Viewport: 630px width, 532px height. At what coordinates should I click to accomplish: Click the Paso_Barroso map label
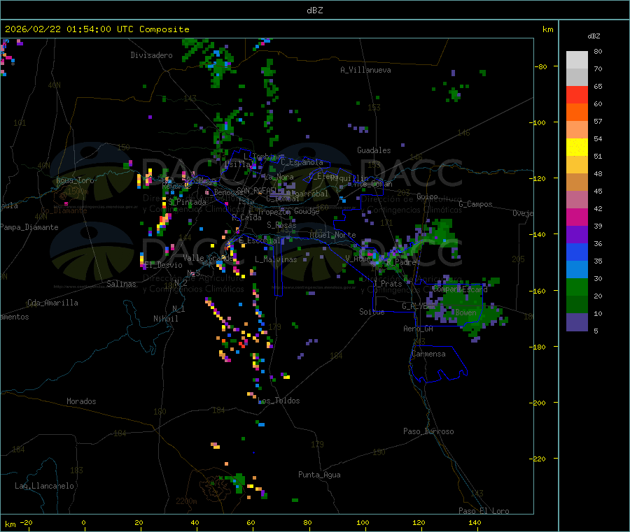(428, 431)
